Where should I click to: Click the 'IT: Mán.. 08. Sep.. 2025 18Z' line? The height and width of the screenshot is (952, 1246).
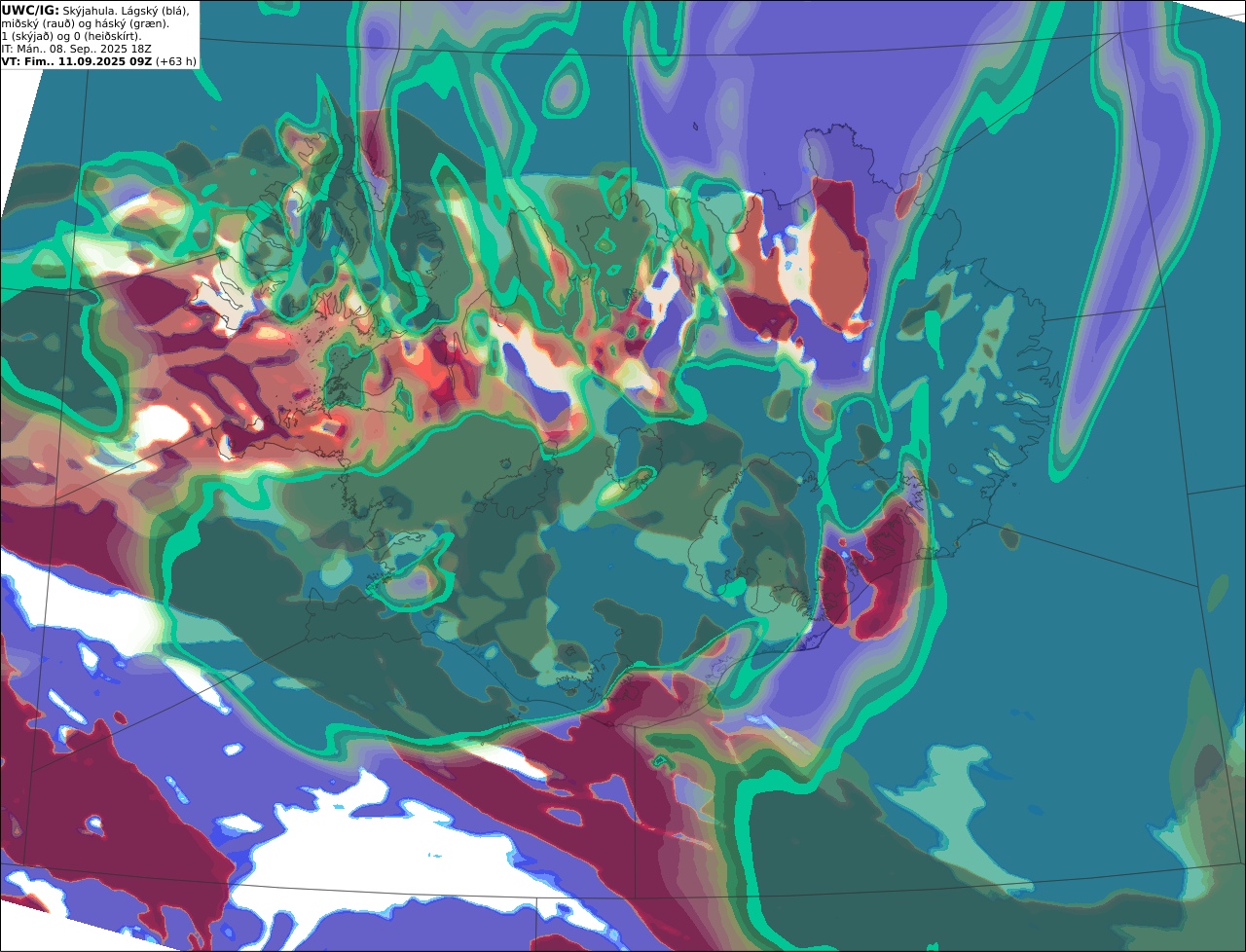pos(77,49)
